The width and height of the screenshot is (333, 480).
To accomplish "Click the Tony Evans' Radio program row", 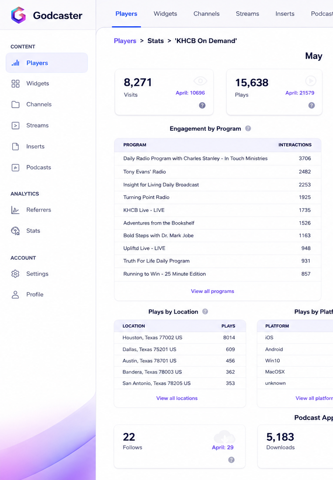I will coord(217,172).
